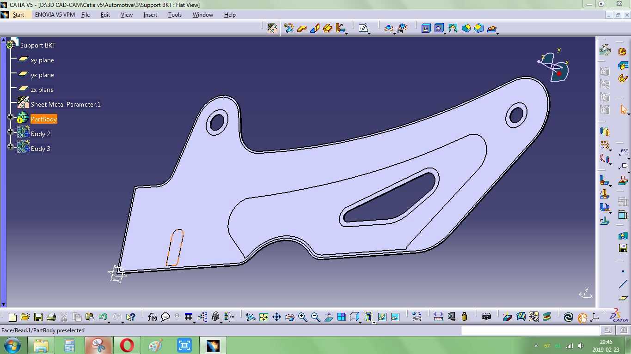Click the Capture camera icon
The image size is (631, 354).
pos(486,317)
